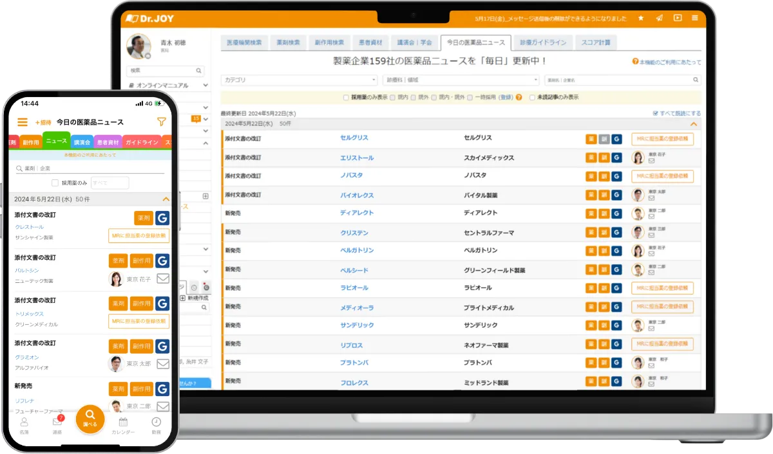Switch to 患者資材 tab
The height and width of the screenshot is (454, 773).
[370, 42]
